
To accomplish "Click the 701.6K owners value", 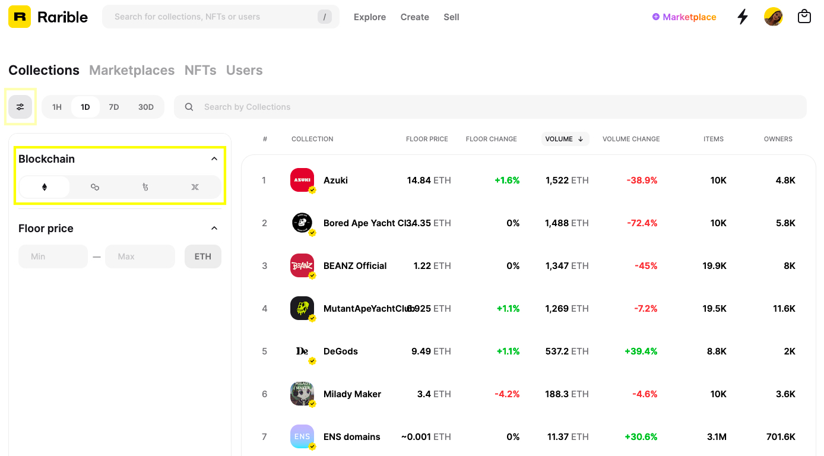I will click(x=781, y=436).
